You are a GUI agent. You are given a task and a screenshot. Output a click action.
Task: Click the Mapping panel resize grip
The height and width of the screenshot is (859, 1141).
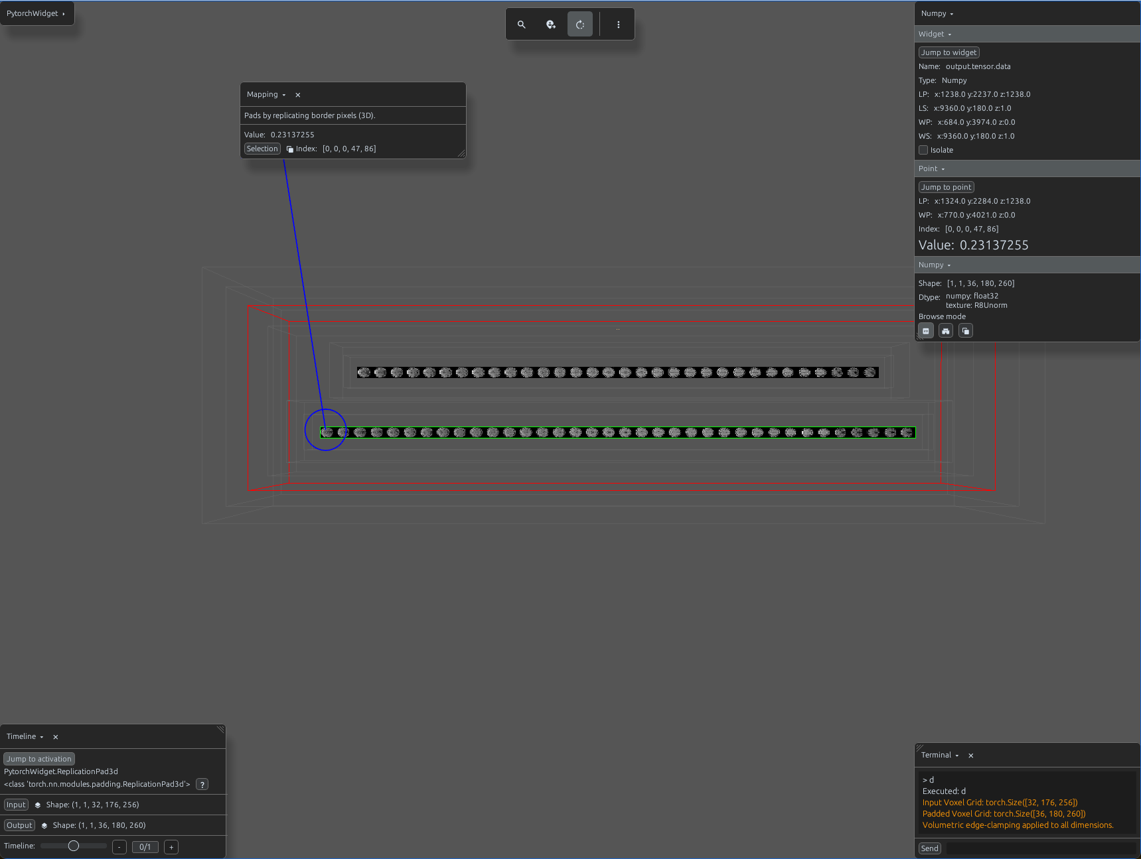(x=461, y=154)
